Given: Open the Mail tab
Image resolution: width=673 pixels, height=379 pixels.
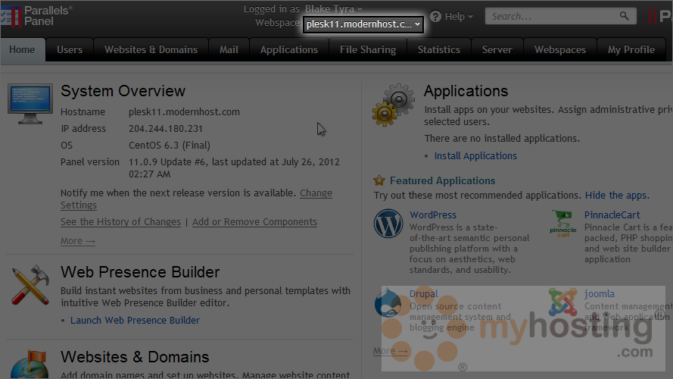Looking at the screenshot, I should [229, 49].
